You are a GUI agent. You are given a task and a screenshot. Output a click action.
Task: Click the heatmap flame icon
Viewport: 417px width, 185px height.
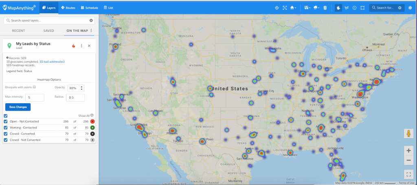point(74,46)
